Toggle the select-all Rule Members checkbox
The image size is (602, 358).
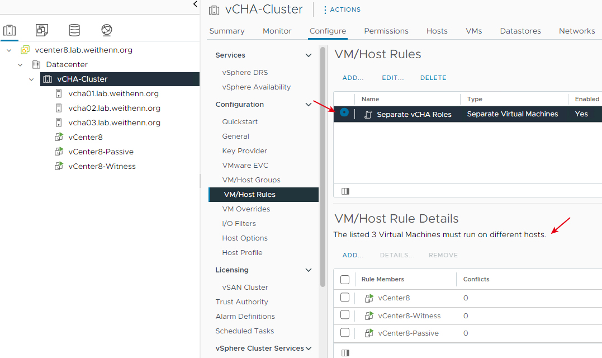[x=345, y=279]
